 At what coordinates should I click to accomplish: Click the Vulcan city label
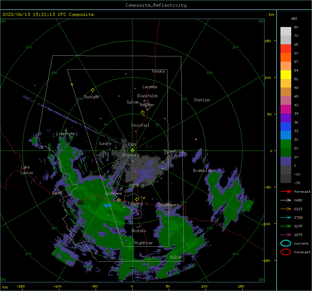tap(176, 257)
